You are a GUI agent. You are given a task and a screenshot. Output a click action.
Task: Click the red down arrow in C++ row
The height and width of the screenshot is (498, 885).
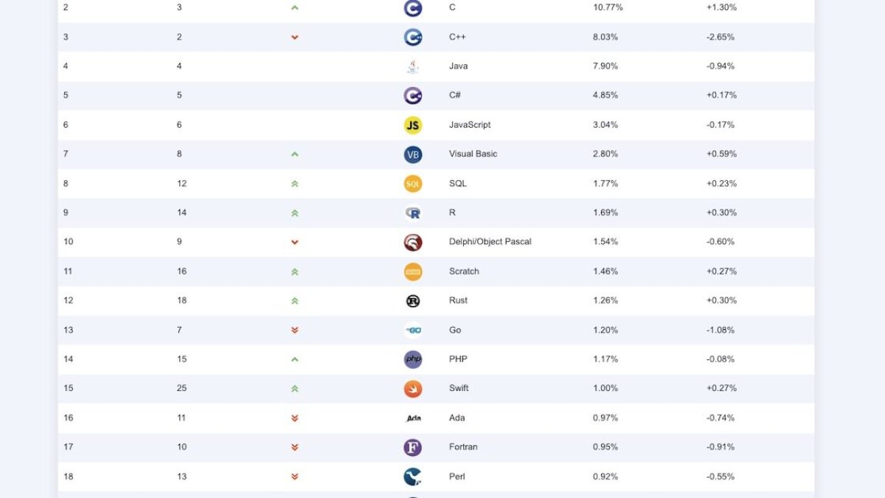click(x=294, y=37)
